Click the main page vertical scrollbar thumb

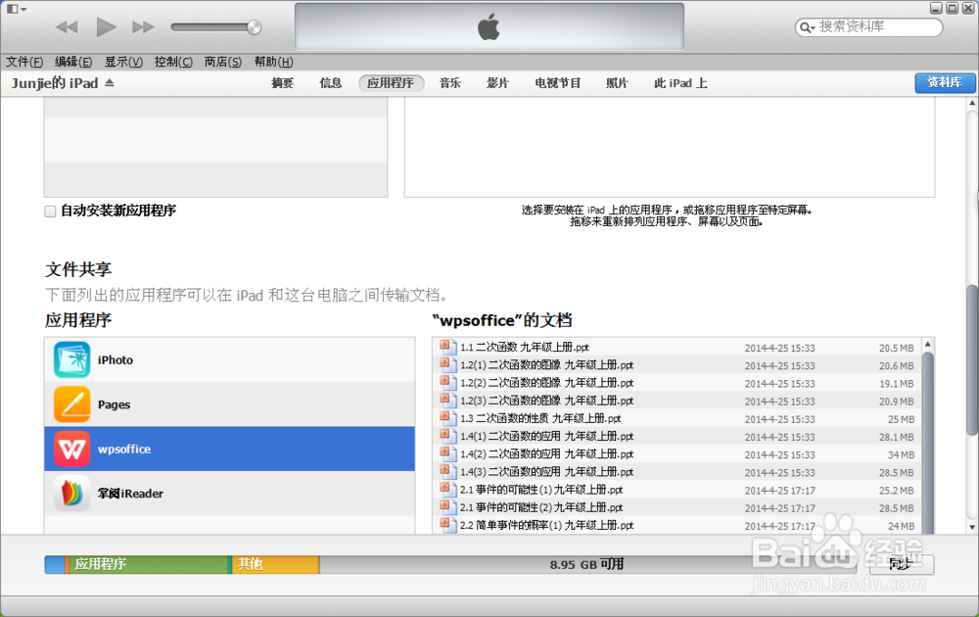(x=972, y=359)
